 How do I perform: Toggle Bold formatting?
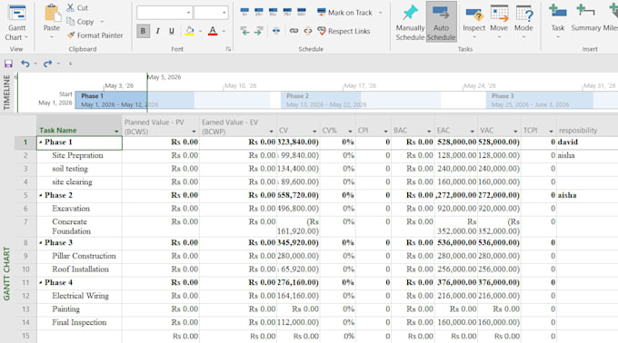(143, 31)
